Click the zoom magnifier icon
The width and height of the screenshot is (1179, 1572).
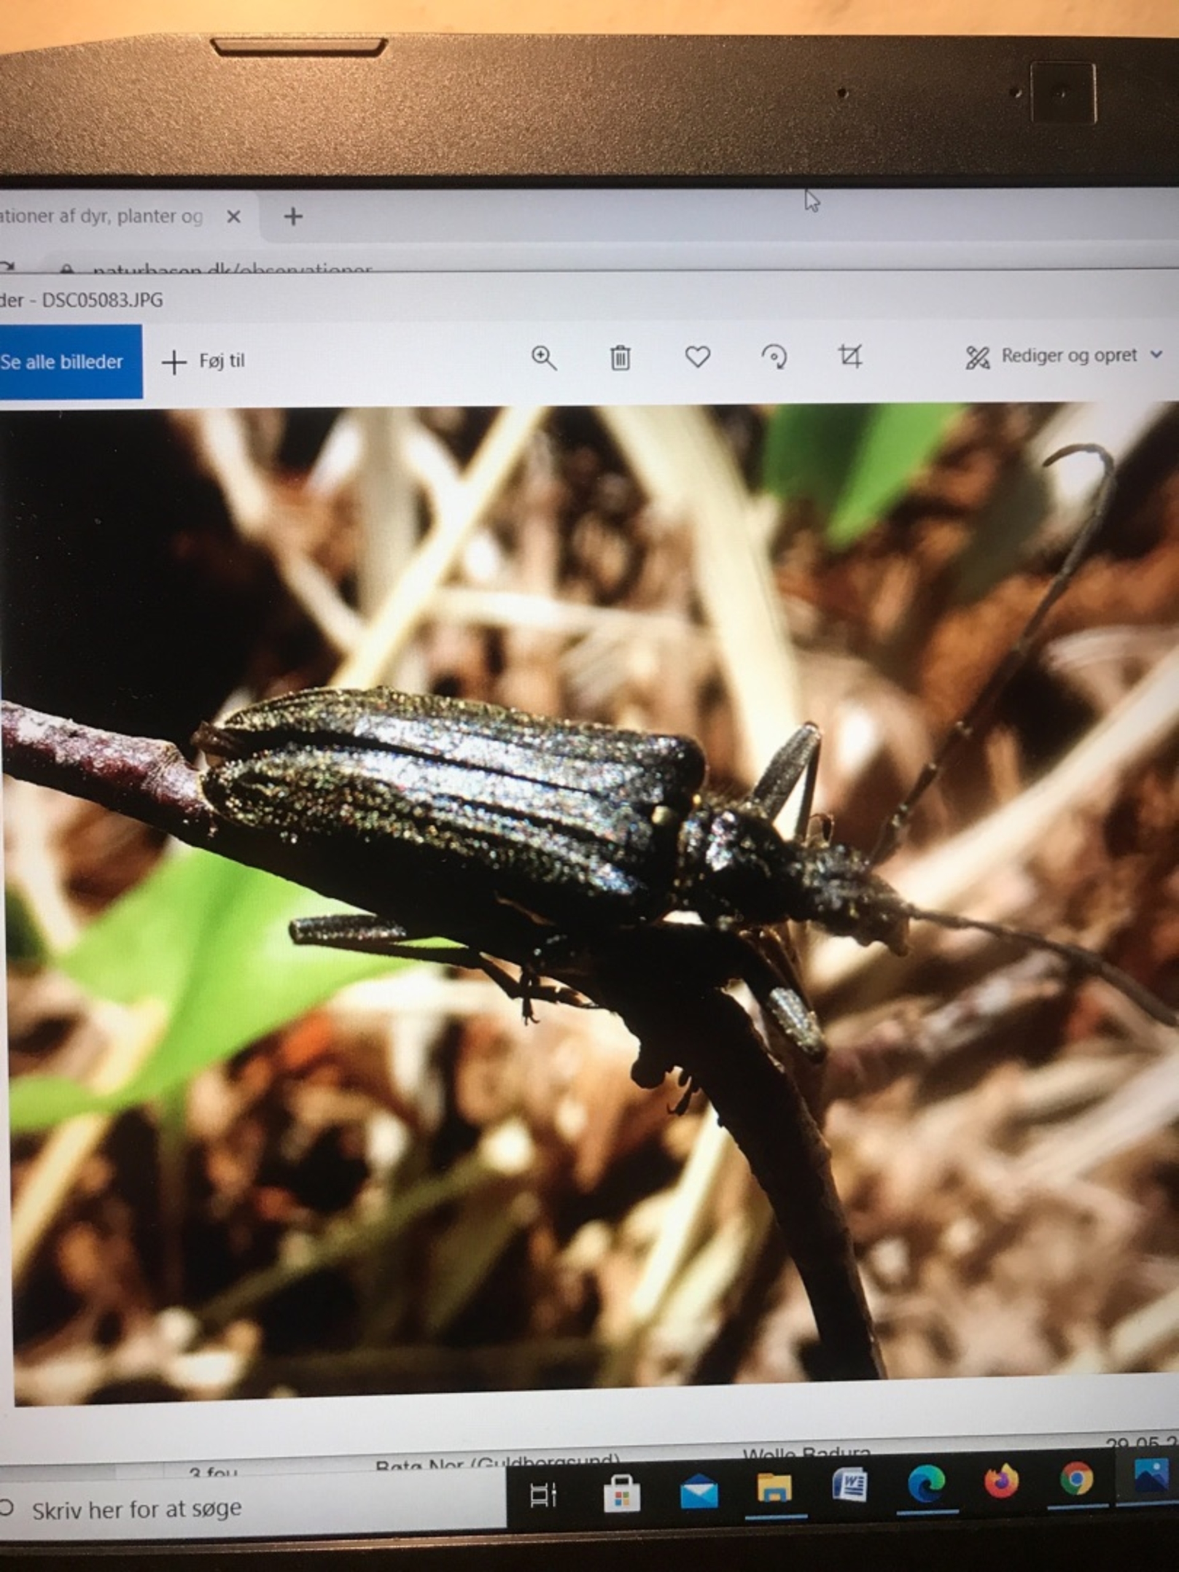(x=543, y=357)
